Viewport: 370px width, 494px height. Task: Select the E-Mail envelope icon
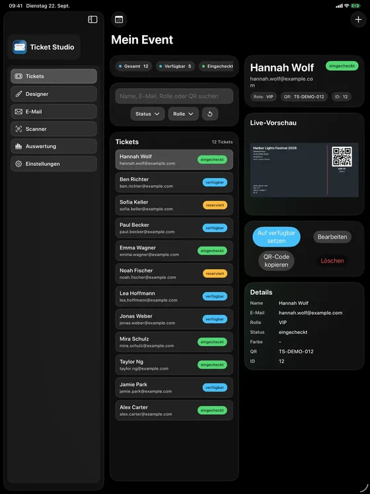pyautogui.click(x=18, y=112)
